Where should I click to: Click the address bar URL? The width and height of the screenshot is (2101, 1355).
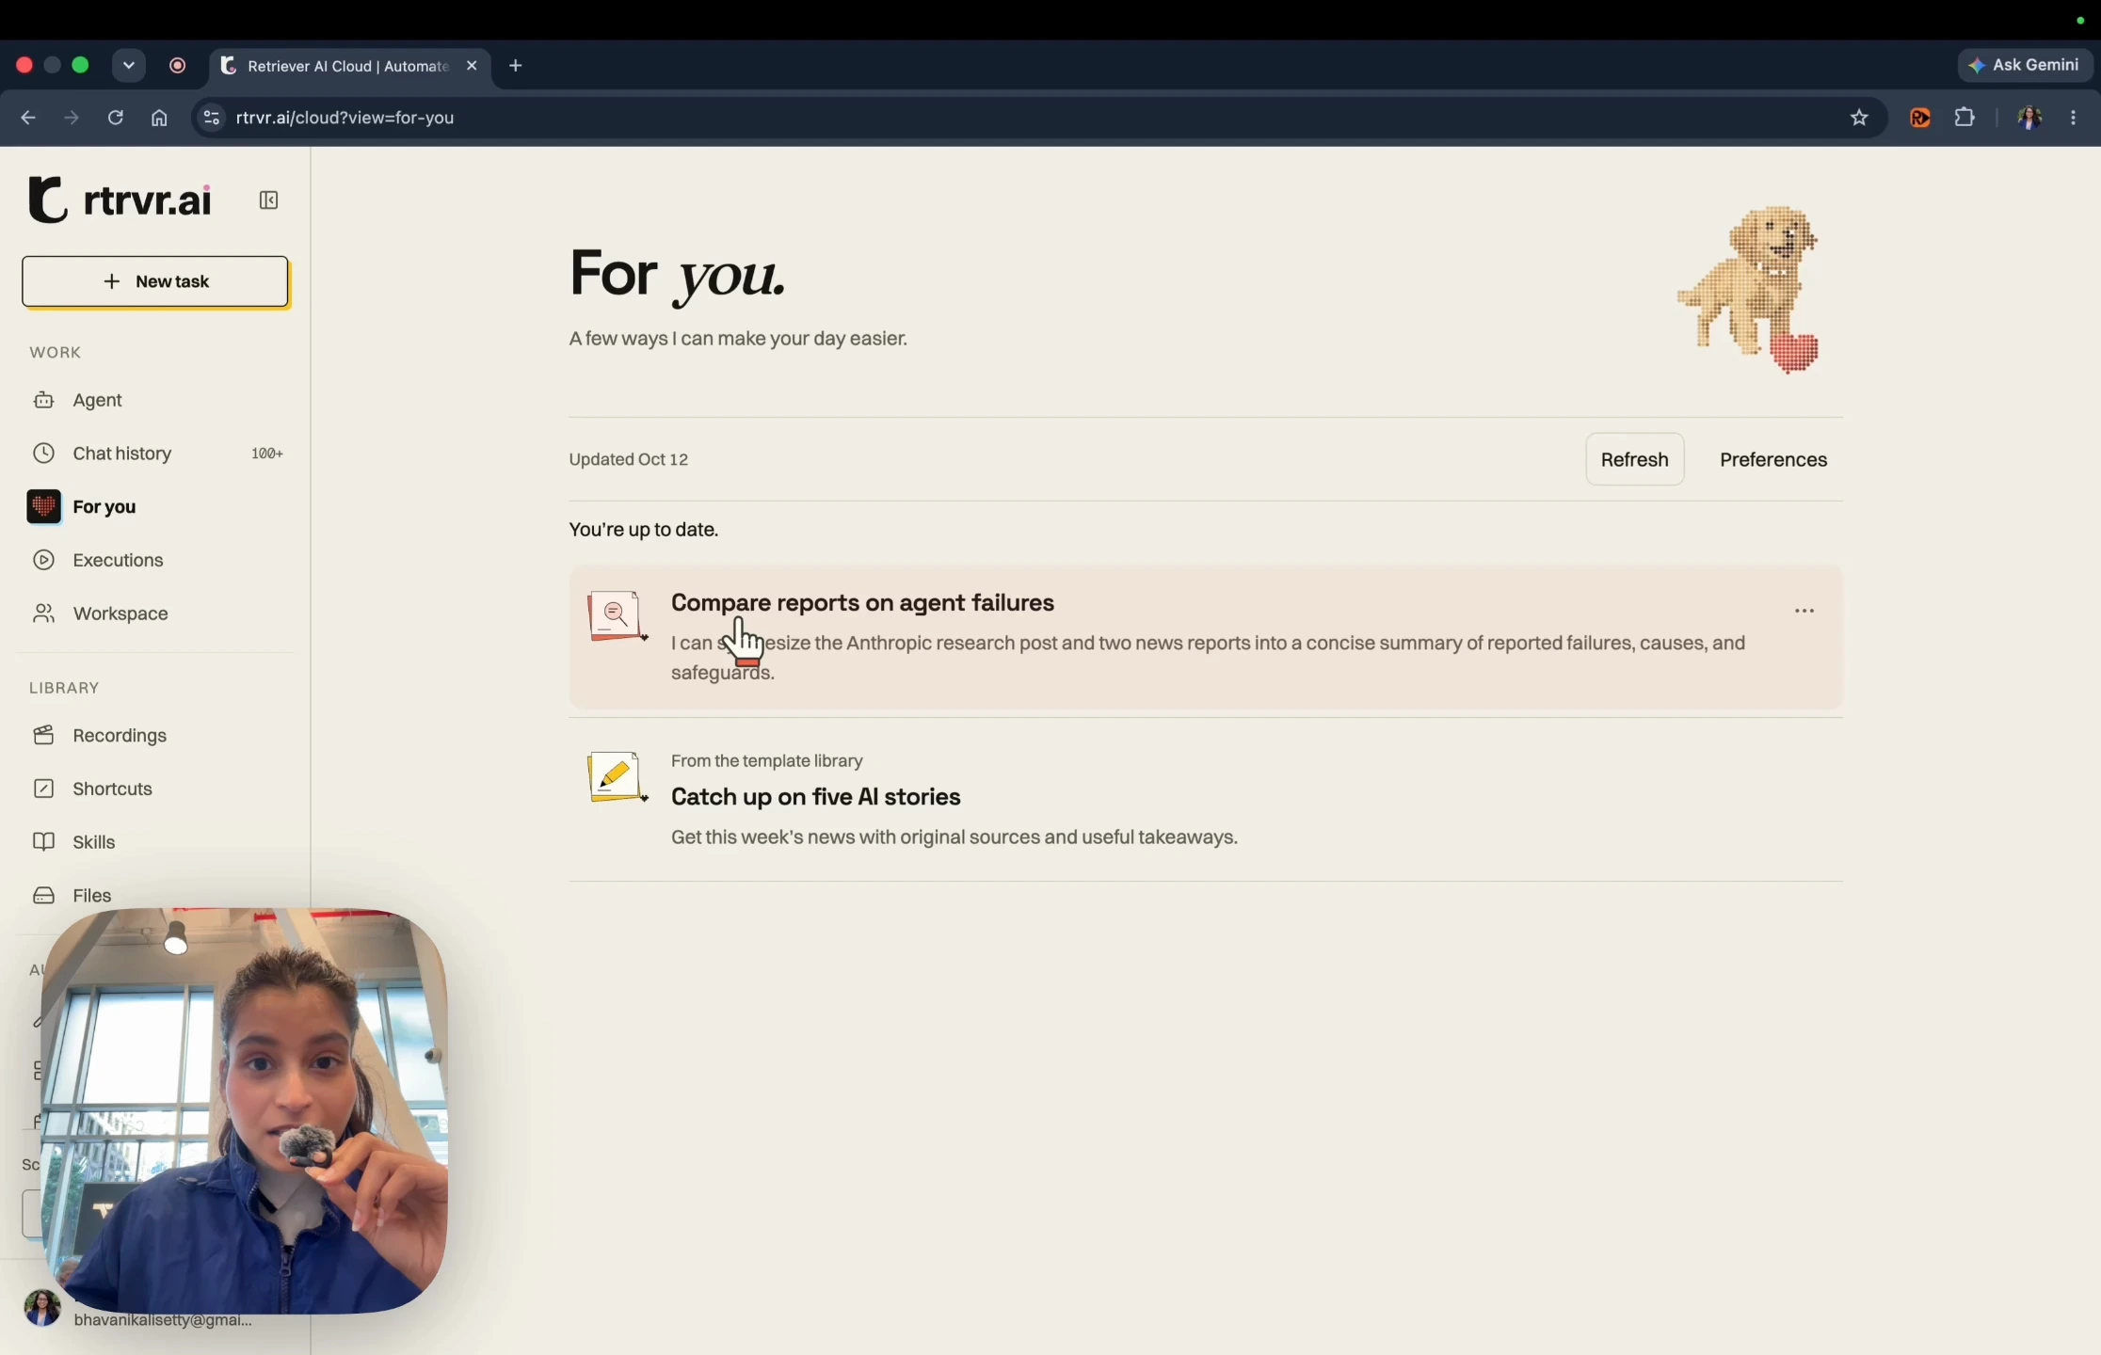(x=345, y=118)
